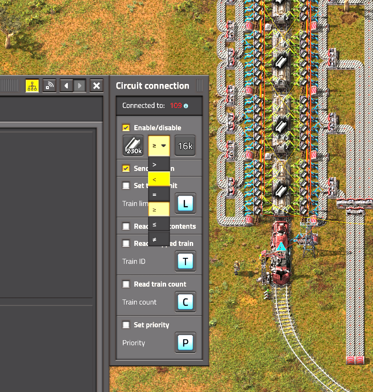The width and height of the screenshot is (373, 392).
Task: Enable the Set priority checkbox
Action: pos(126,325)
